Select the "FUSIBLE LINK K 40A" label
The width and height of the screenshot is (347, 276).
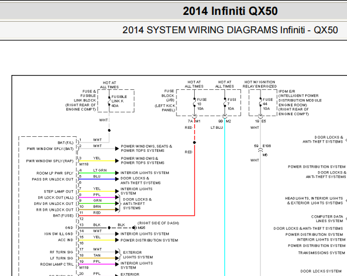pos(119,101)
